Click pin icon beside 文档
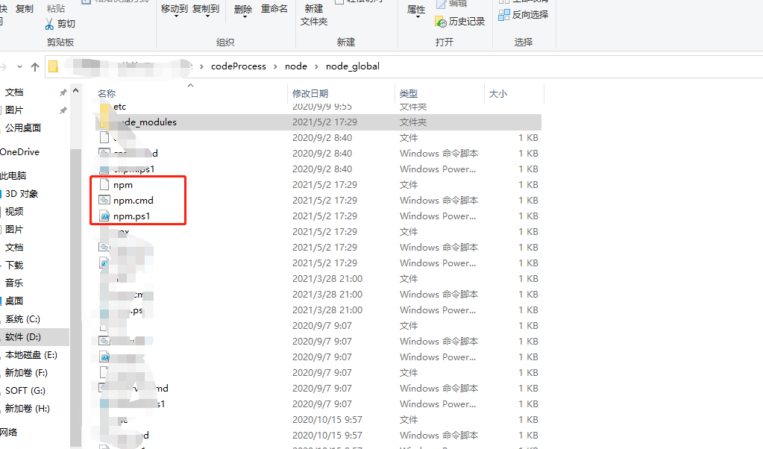Image resolution: width=763 pixels, height=449 pixels. point(63,92)
